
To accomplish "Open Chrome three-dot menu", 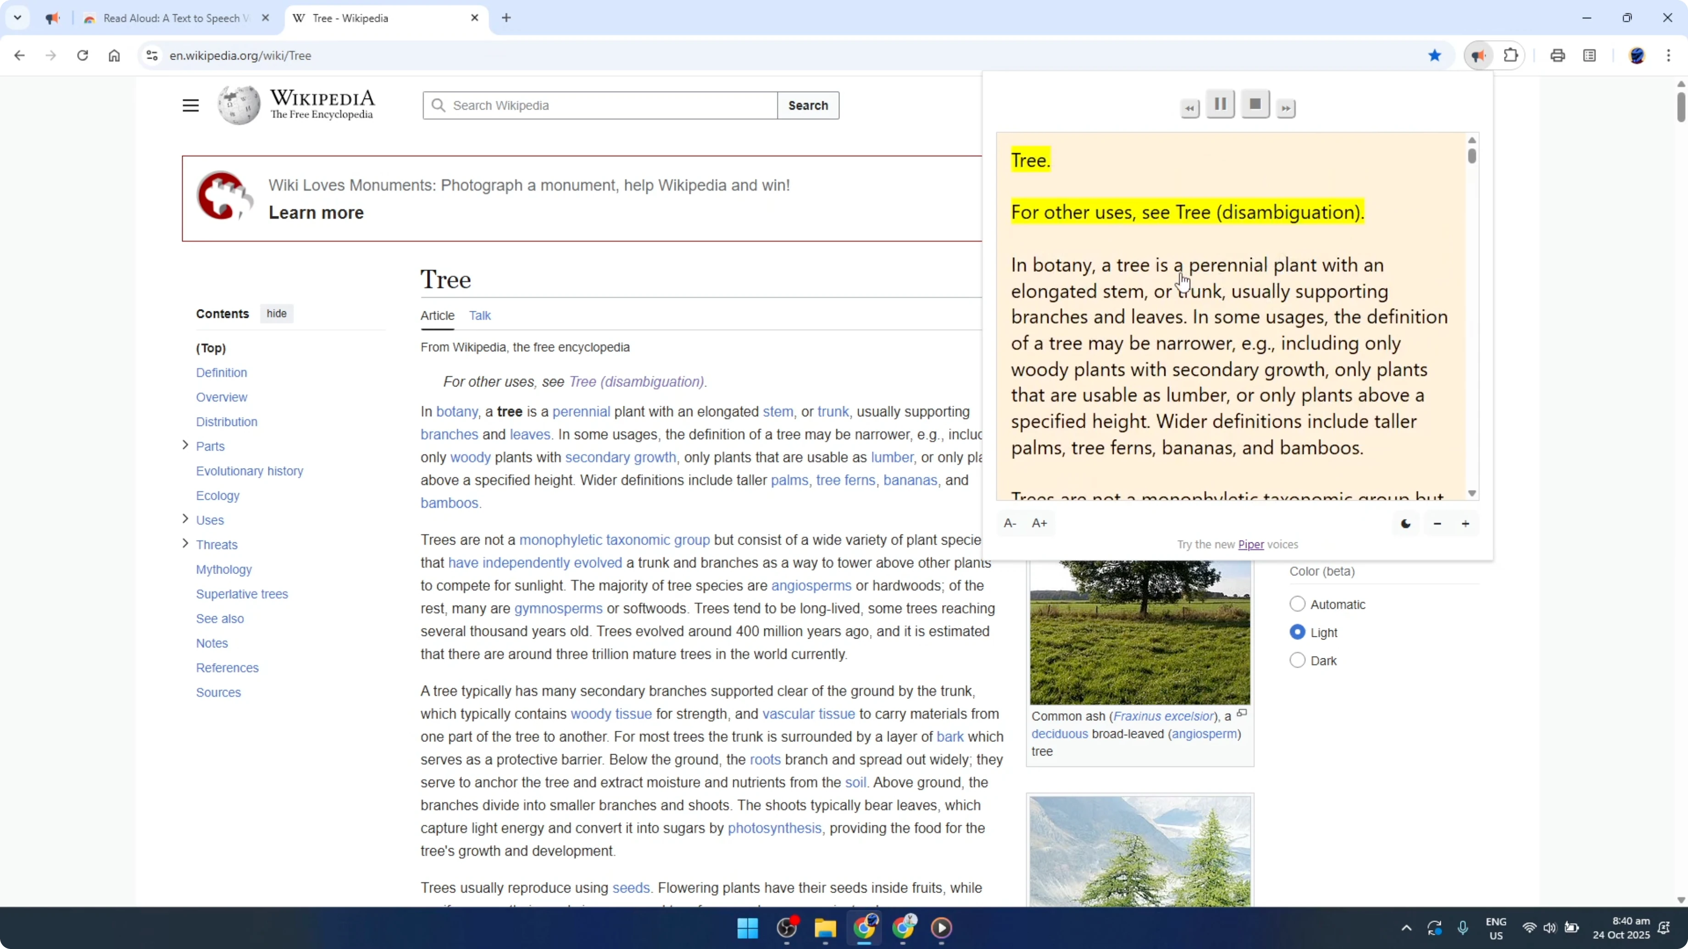I will click(1668, 55).
